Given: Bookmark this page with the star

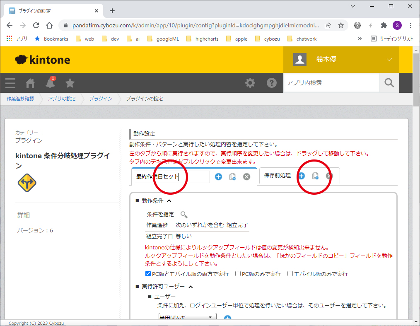Looking at the screenshot, I should [x=341, y=25].
